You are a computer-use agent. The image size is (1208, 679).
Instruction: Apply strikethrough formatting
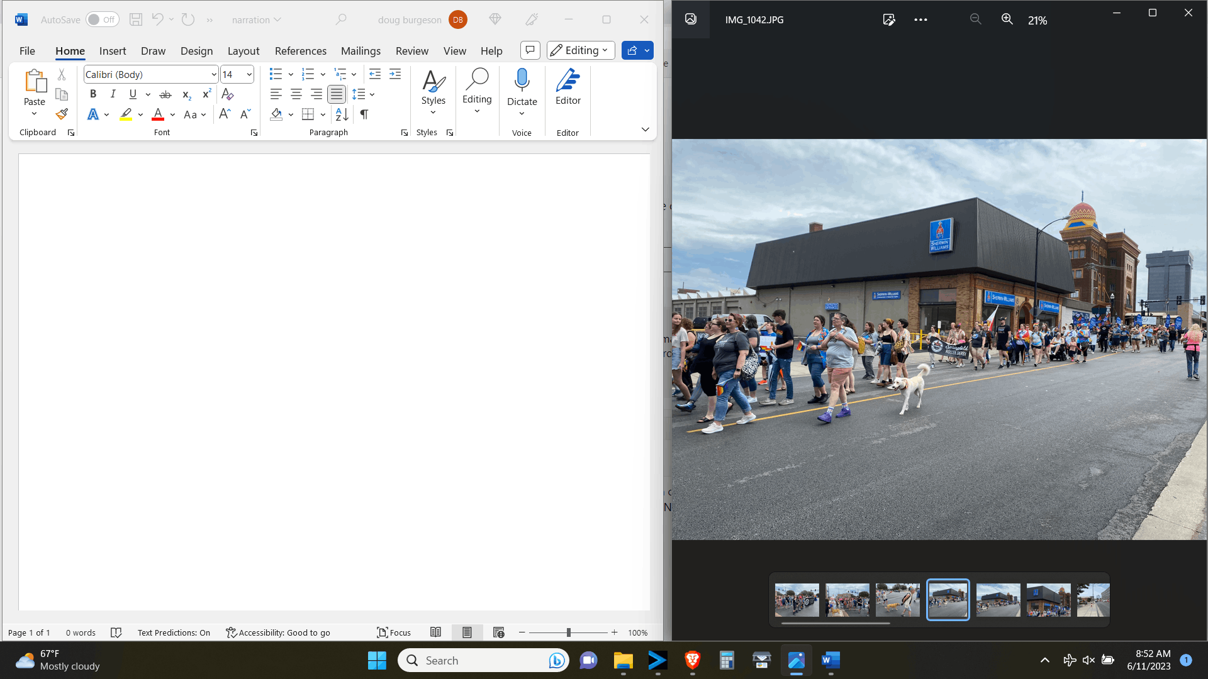(x=165, y=94)
